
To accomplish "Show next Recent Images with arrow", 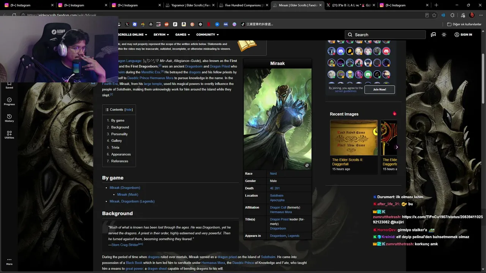I will pos(397,147).
